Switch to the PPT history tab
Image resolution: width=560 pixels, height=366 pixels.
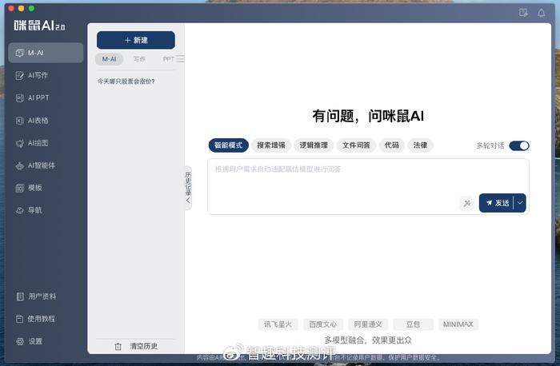point(168,59)
